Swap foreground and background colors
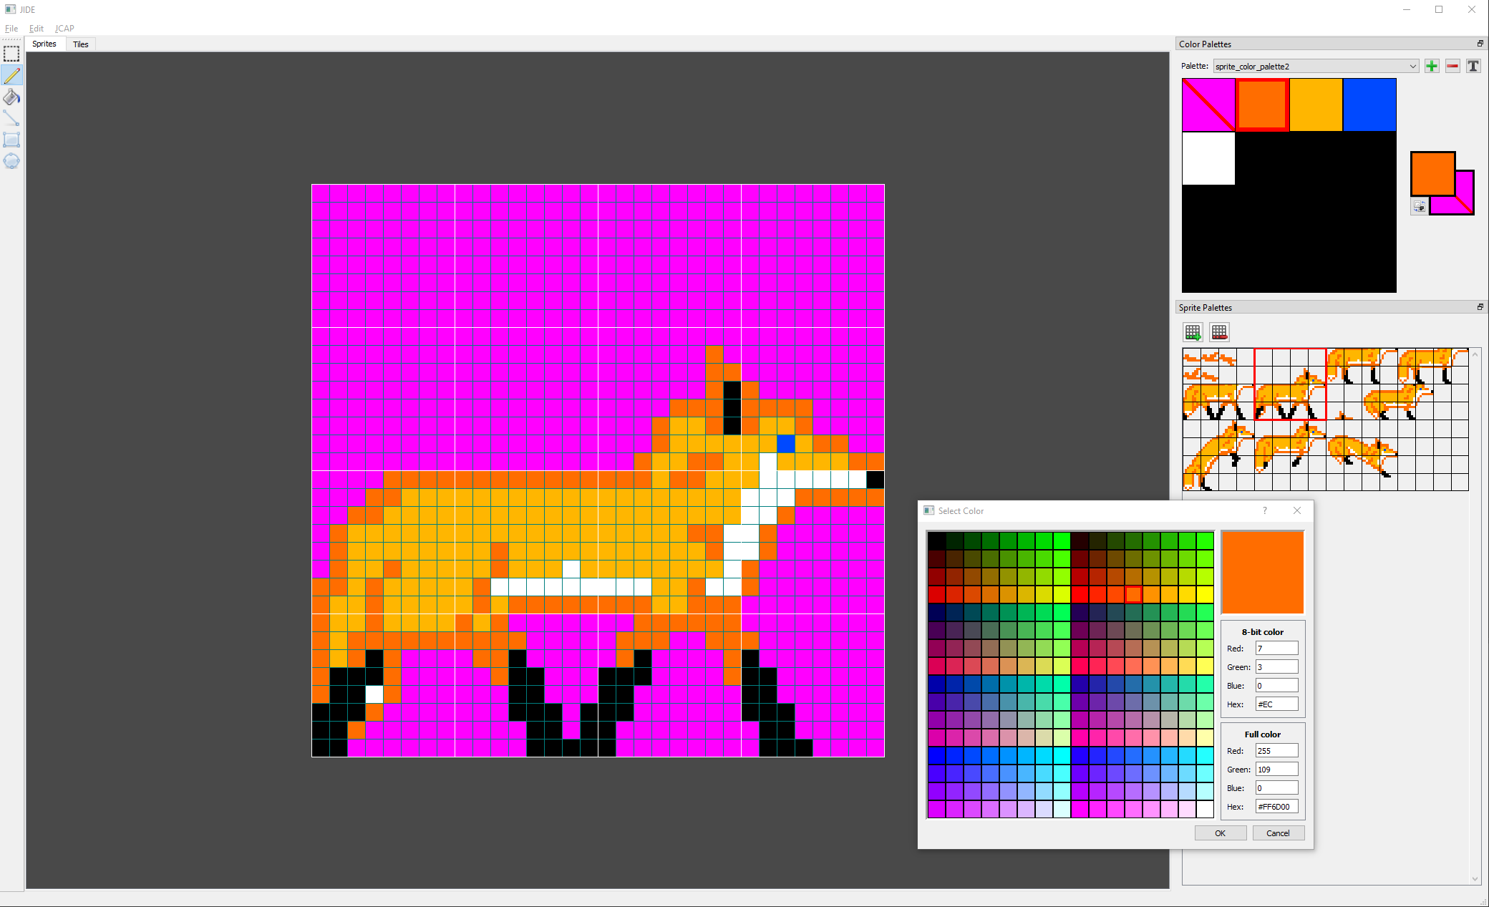The height and width of the screenshot is (907, 1489). click(x=1419, y=207)
